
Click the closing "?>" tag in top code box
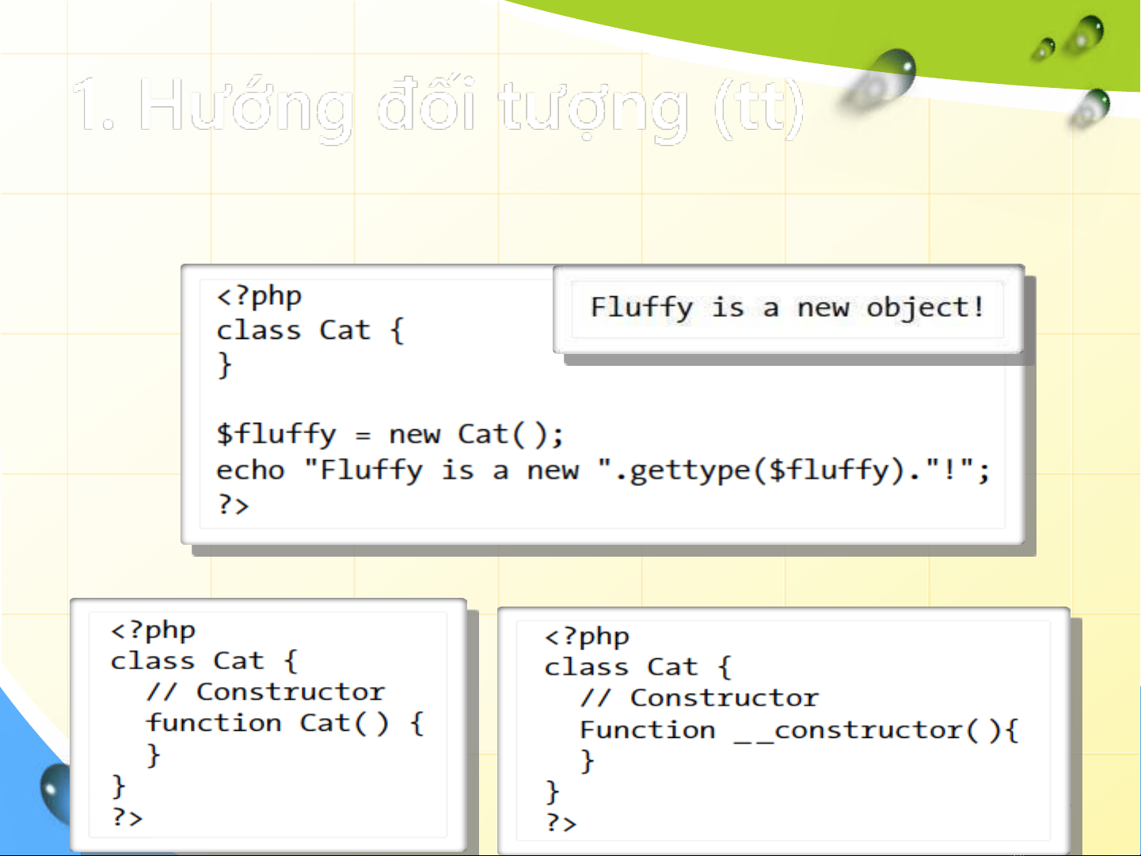233,504
